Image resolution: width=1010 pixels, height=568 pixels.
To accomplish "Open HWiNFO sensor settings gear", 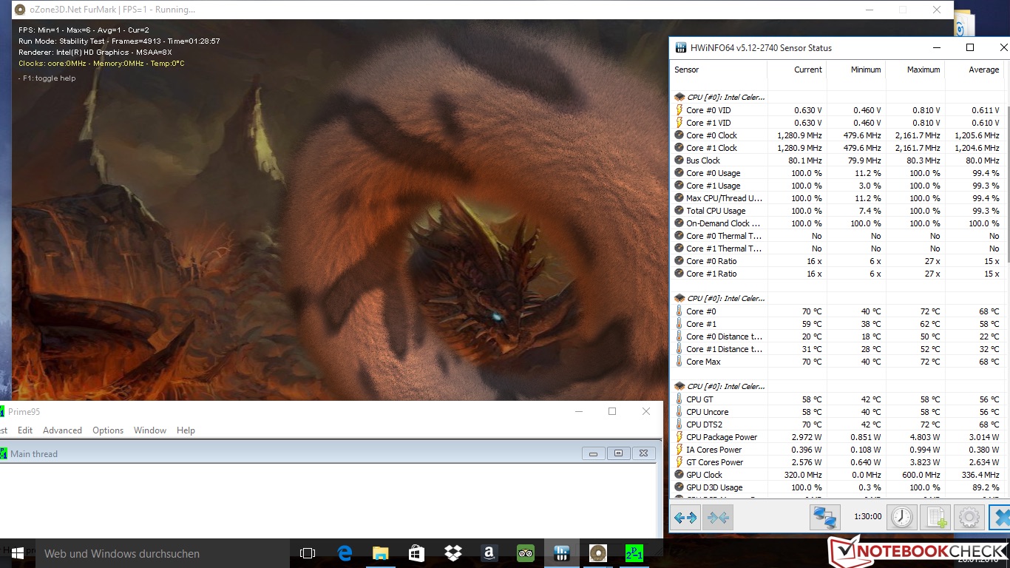I will click(969, 517).
